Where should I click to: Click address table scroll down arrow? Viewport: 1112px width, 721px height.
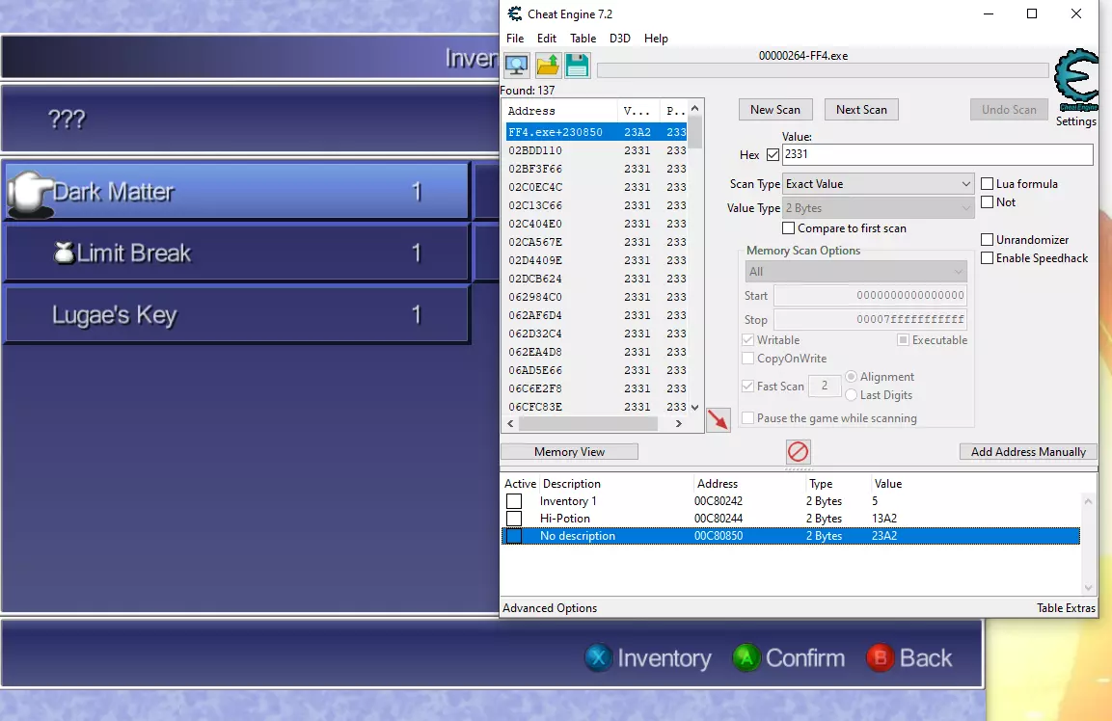tap(1089, 588)
